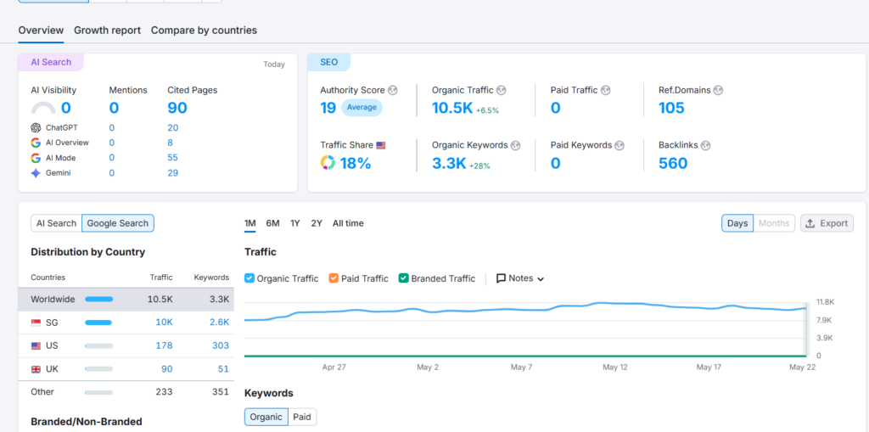Toggle the Branded Traffic checkbox
The height and width of the screenshot is (432, 869).
click(403, 278)
